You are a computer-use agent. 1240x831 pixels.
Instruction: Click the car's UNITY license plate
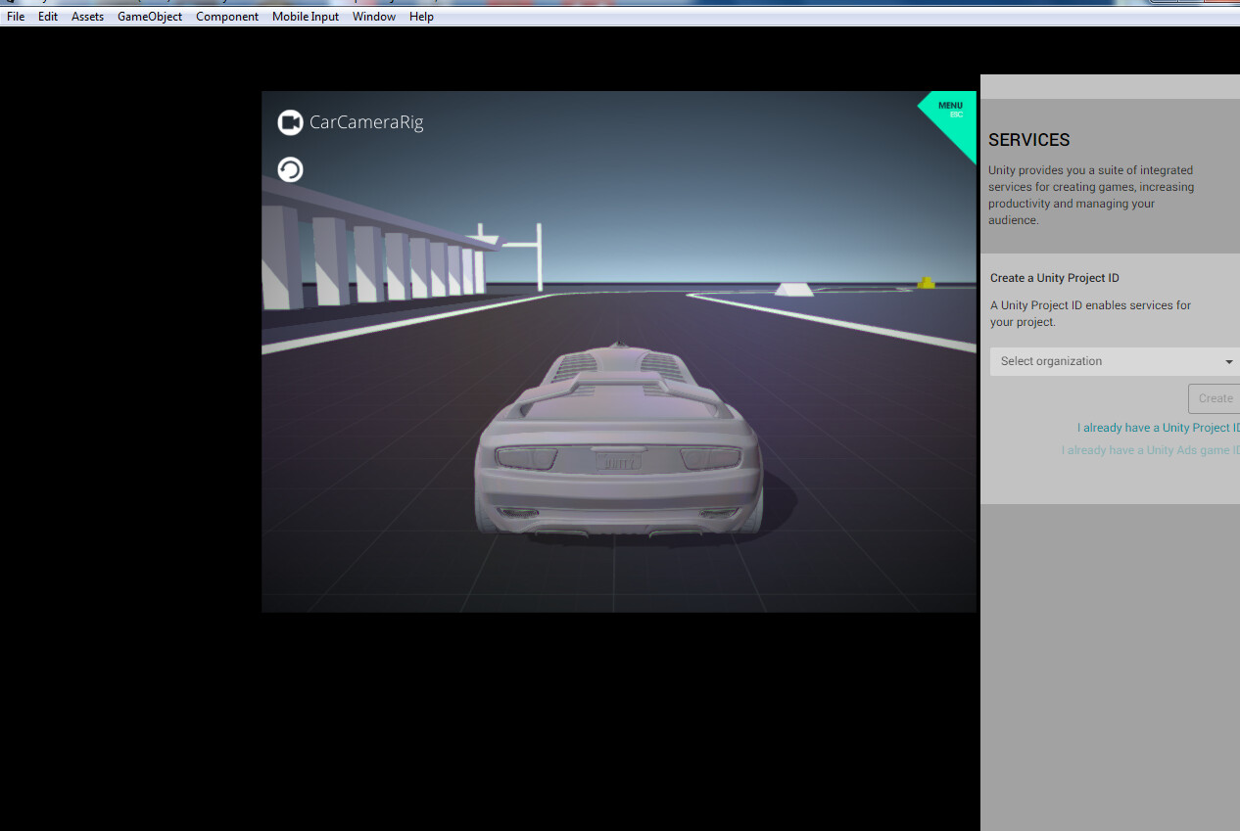(618, 461)
